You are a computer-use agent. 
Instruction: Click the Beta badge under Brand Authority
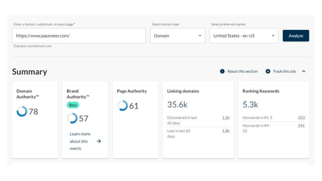[73, 105]
